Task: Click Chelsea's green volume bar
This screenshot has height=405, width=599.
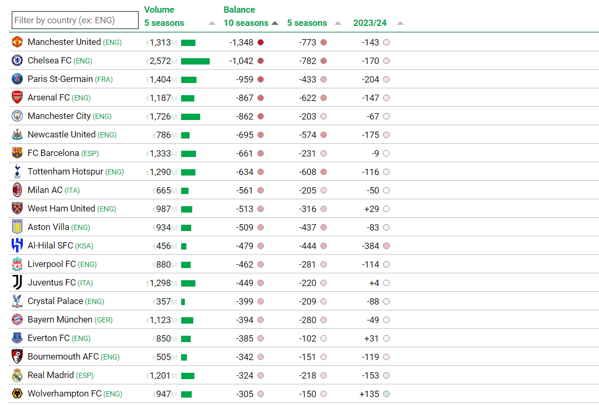Action: (195, 61)
